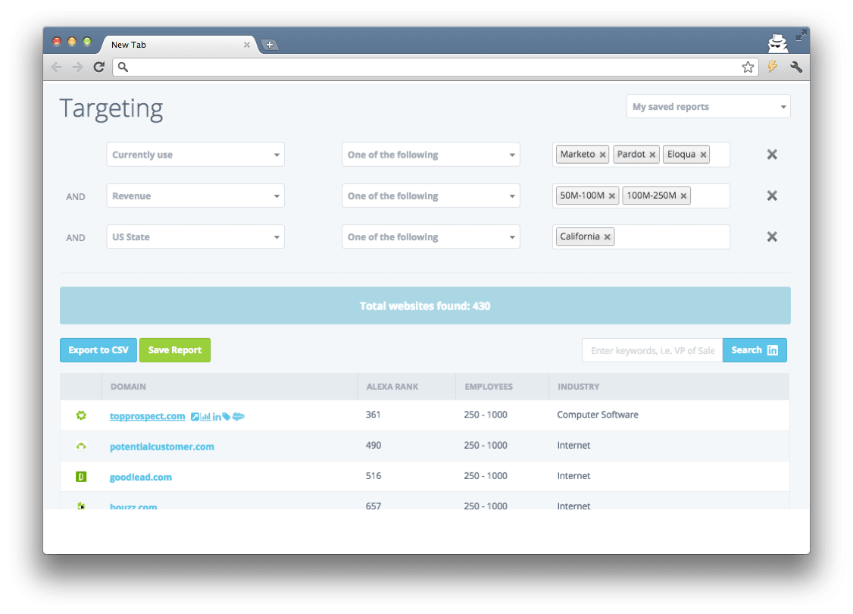Open potentialcustomer.com domain link
Viewport: 853px width, 614px height.
[x=161, y=446]
